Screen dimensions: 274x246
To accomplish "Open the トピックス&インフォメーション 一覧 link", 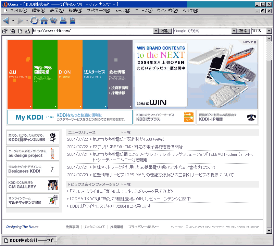I will click(126, 184).
